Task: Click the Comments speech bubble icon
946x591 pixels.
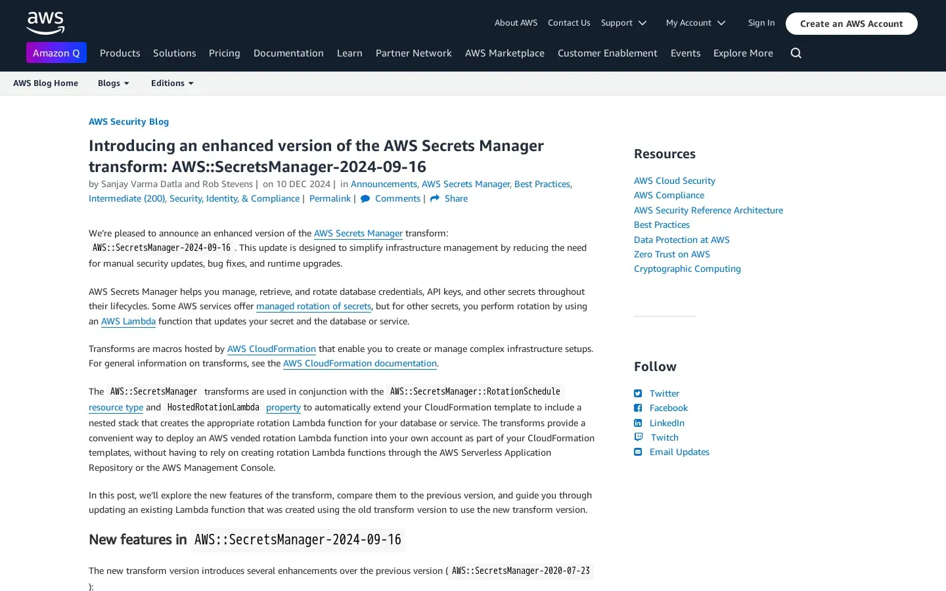Action: pos(365,199)
